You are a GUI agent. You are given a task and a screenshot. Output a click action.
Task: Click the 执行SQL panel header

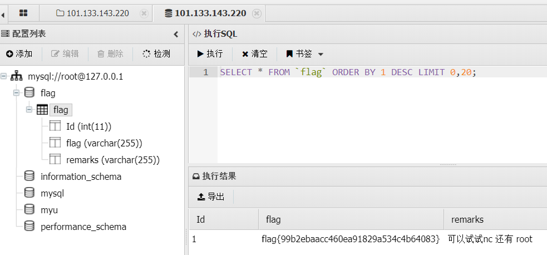click(368, 34)
